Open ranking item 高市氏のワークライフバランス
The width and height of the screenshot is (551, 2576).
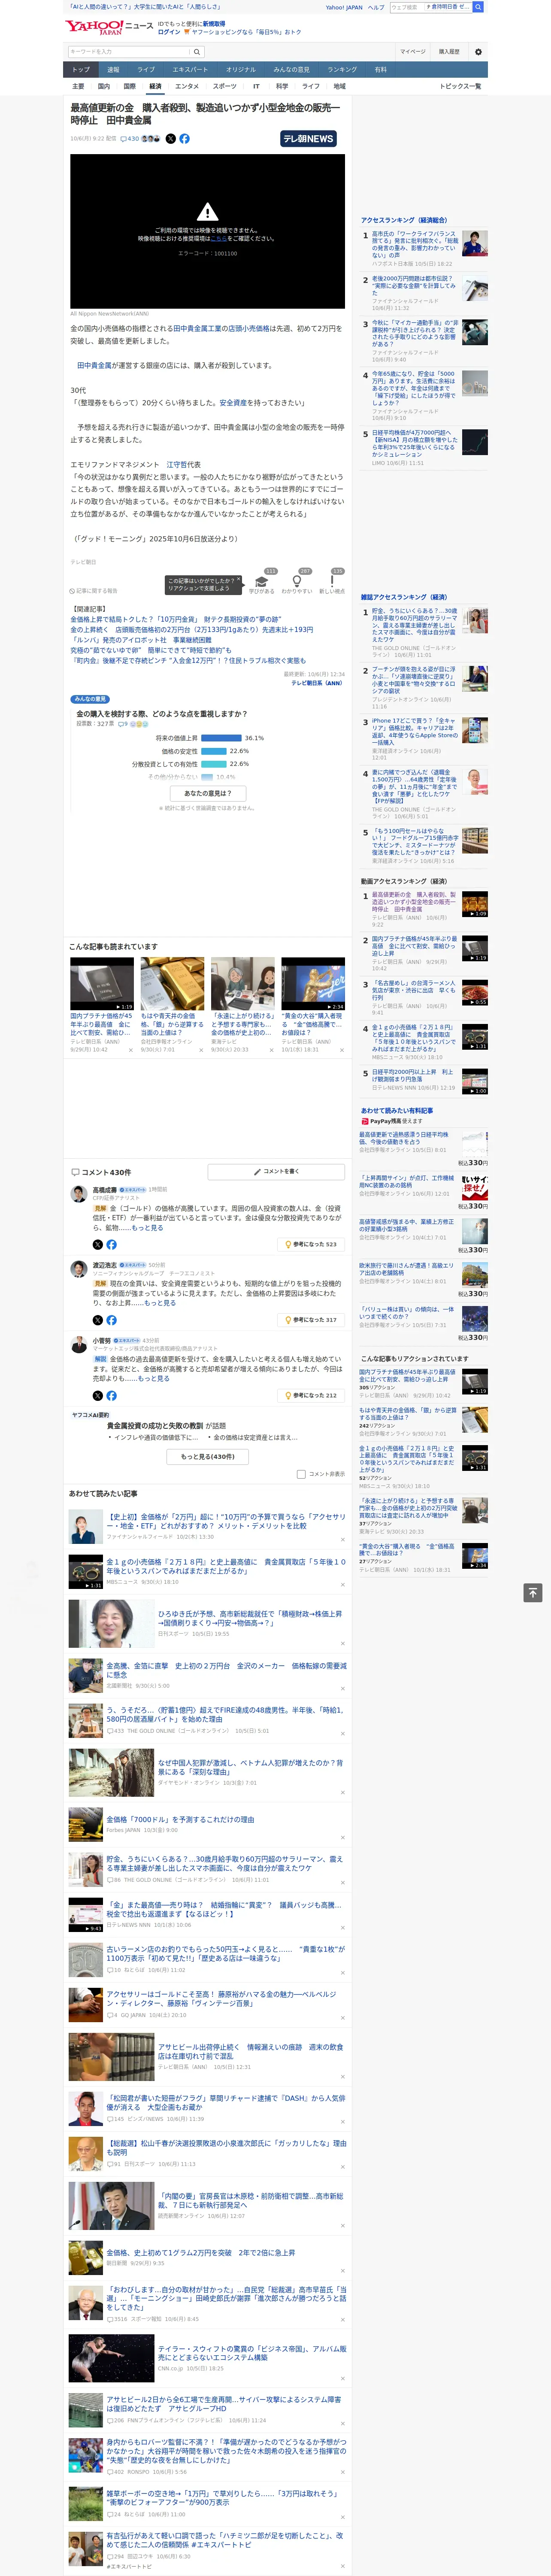(415, 245)
